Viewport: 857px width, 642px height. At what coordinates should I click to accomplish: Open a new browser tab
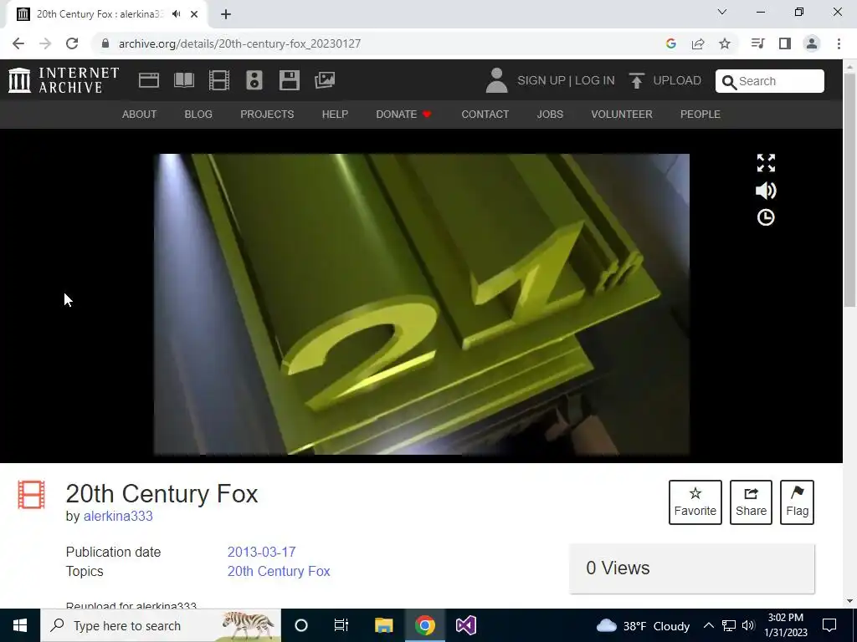point(226,14)
